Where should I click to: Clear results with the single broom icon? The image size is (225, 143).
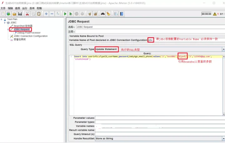point(90,14)
